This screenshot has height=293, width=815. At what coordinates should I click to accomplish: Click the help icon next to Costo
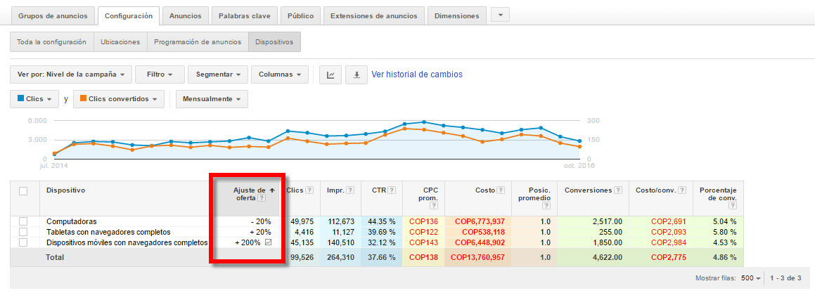point(501,190)
